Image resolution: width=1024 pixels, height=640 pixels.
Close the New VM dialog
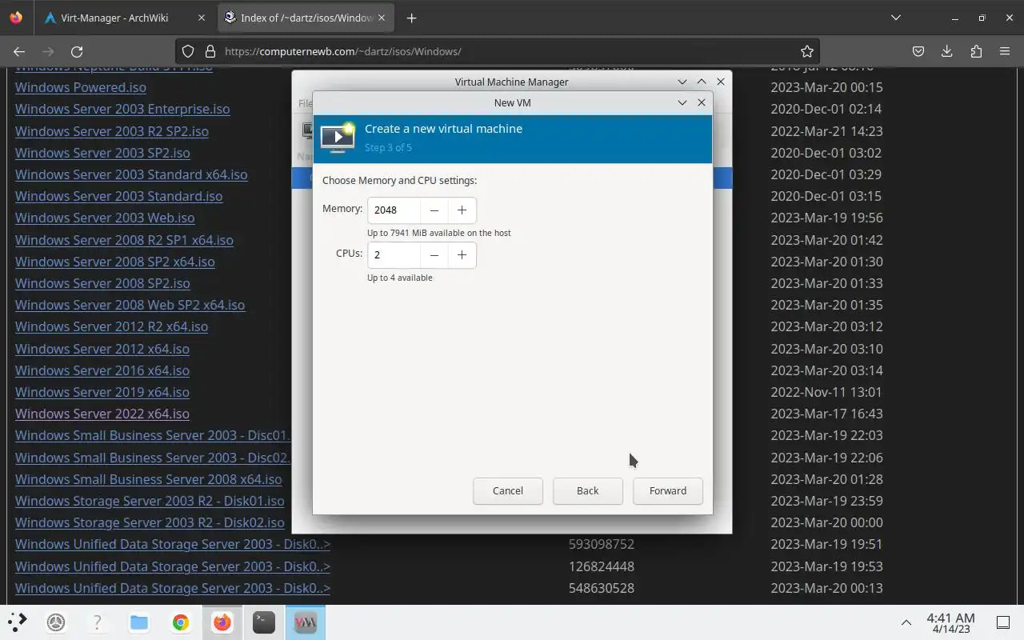tap(702, 102)
